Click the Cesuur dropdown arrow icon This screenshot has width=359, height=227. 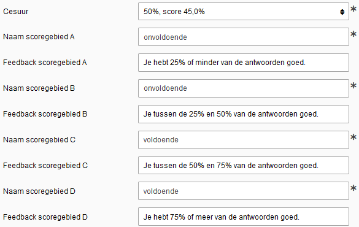click(x=342, y=12)
